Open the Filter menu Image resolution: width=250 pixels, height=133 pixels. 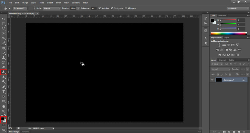tap(59, 3)
